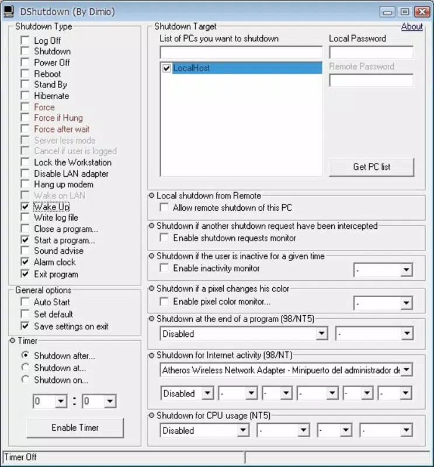Enable Disable LAN adapter option

[x=25, y=173]
